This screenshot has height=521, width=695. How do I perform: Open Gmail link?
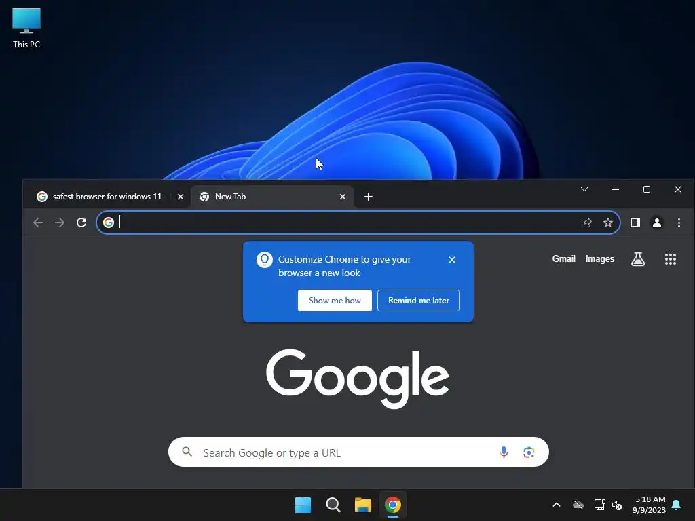[x=563, y=258]
